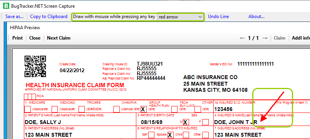Screen dimensions: 310x139
Task: Click the create date 04/22/2012
Action: pos(72,70)
